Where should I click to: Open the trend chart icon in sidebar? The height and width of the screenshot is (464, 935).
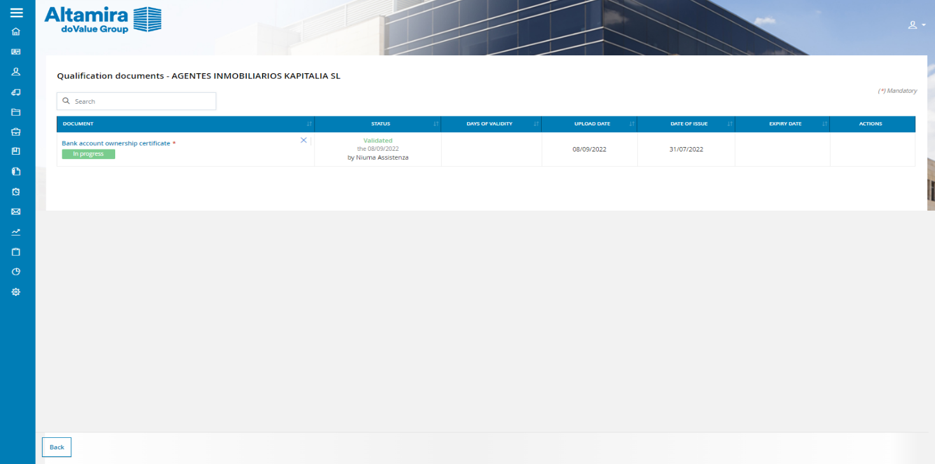(x=16, y=232)
